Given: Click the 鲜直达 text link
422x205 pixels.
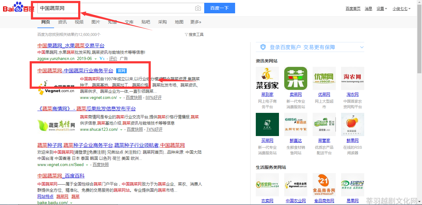Looking at the screenshot, I should (x=296, y=140).
